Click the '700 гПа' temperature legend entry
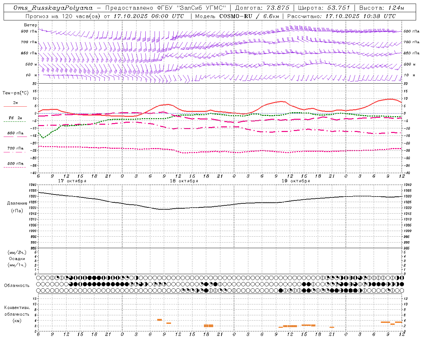The image size is (421, 337). coord(15,148)
